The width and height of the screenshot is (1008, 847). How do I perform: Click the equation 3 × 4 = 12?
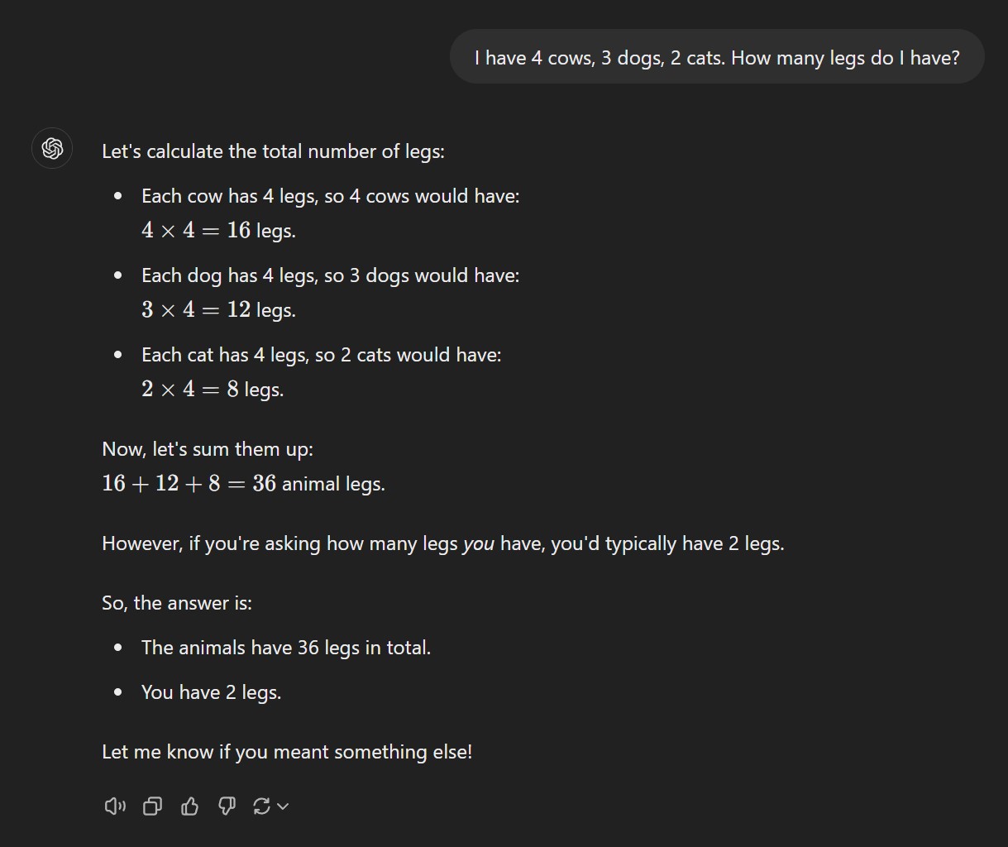click(x=196, y=310)
